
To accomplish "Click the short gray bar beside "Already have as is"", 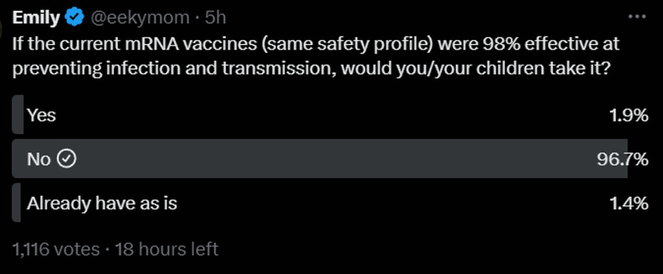I will tap(17, 204).
